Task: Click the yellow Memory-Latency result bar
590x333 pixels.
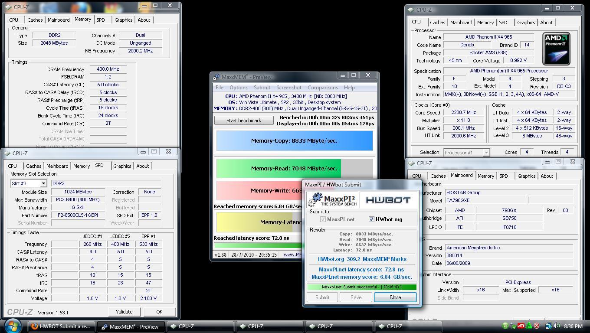Action: click(x=259, y=222)
